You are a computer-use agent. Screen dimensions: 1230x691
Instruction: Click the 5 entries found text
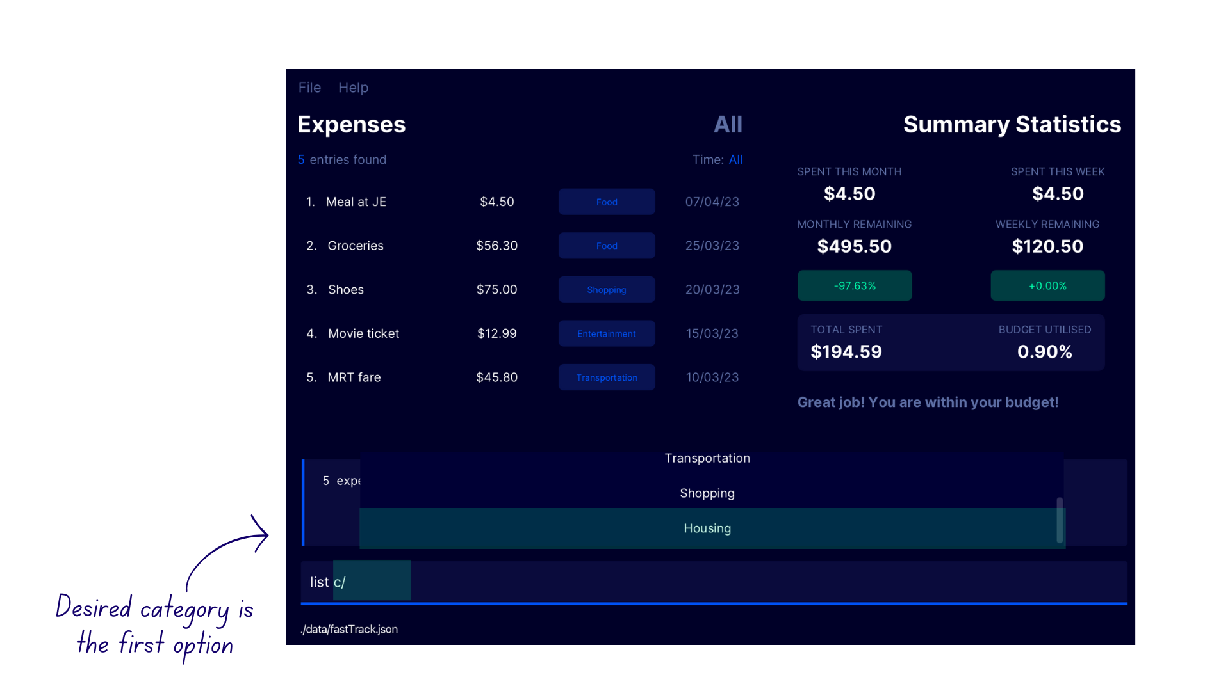pos(342,160)
